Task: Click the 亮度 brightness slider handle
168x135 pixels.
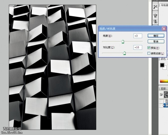Action: [x=123, y=42]
